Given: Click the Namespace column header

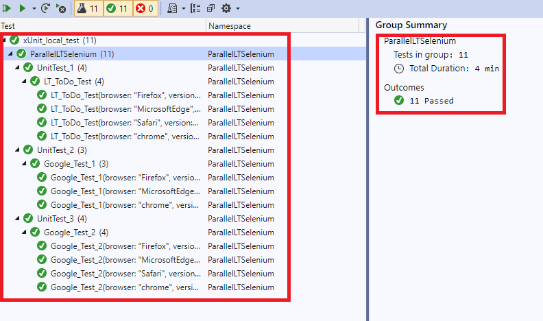Looking at the screenshot, I should [x=230, y=26].
